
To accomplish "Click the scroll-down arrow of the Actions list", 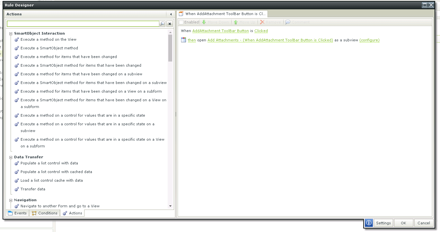I will 170,206.
